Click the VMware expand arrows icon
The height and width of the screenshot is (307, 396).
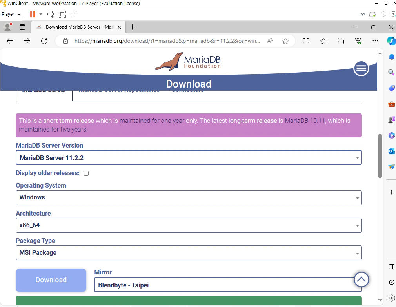coord(362,14)
